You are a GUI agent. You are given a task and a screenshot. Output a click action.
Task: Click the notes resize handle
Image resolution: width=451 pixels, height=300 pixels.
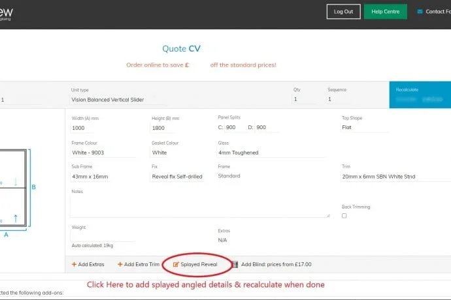coord(328,216)
